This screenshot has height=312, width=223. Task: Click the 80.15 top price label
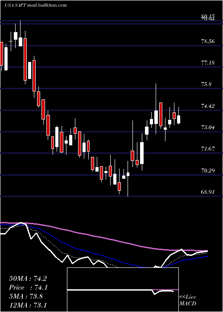click(208, 17)
